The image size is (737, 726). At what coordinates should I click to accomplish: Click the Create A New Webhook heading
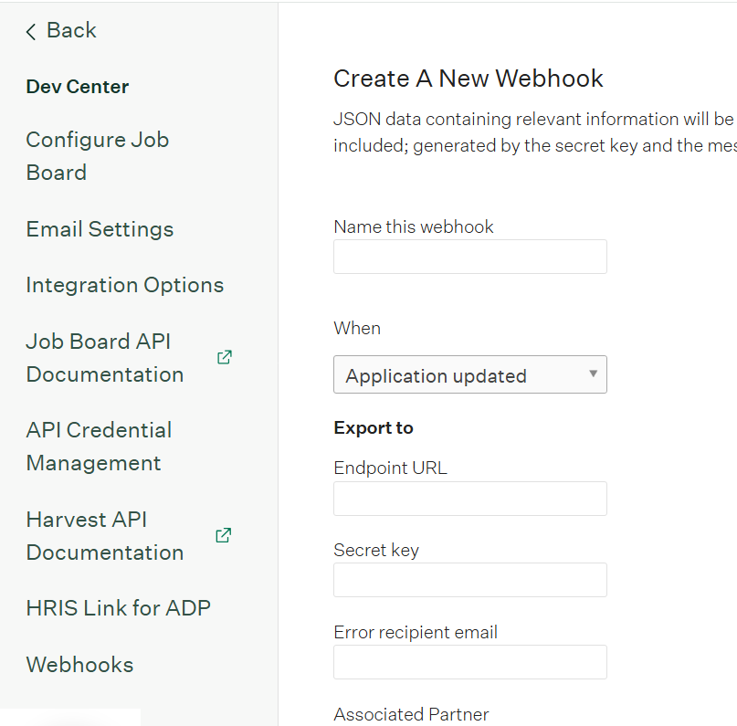pyautogui.click(x=469, y=78)
